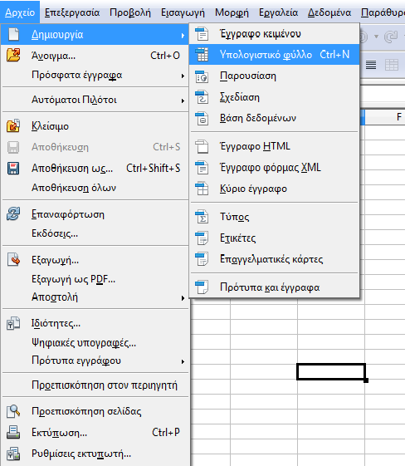
Task: Click the Έγγραφο κειμένου document icon
Action: (x=202, y=33)
